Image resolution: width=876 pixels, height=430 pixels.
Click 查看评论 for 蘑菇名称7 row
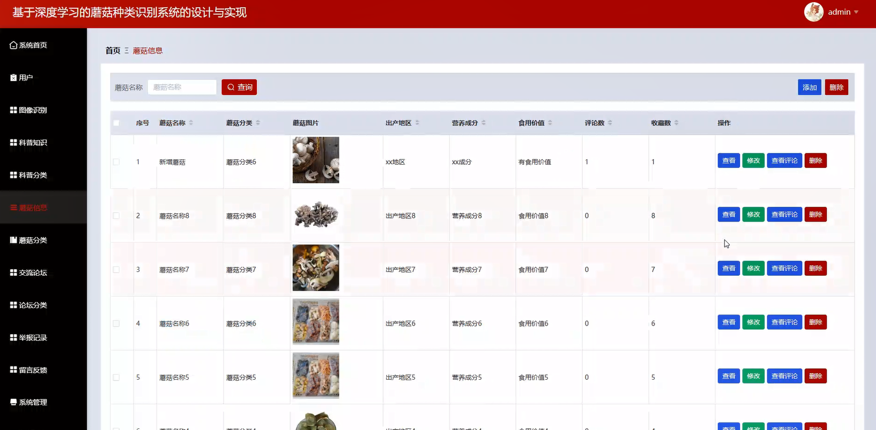coord(785,269)
